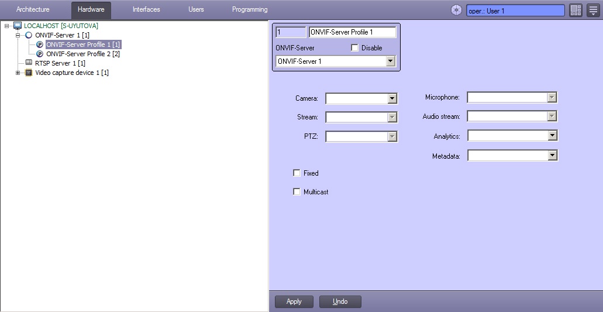Check the Fixed checkbox
The image size is (603, 312).
(297, 173)
